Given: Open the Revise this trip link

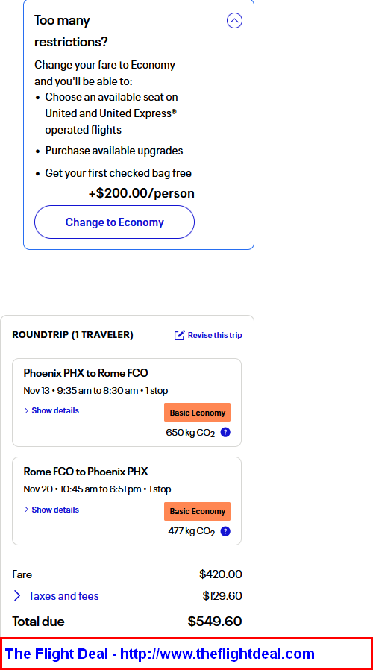Looking at the screenshot, I should [215, 336].
